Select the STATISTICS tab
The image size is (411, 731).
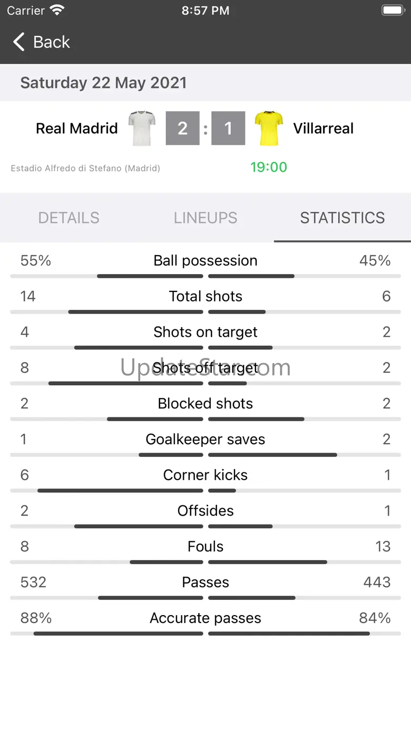(342, 218)
